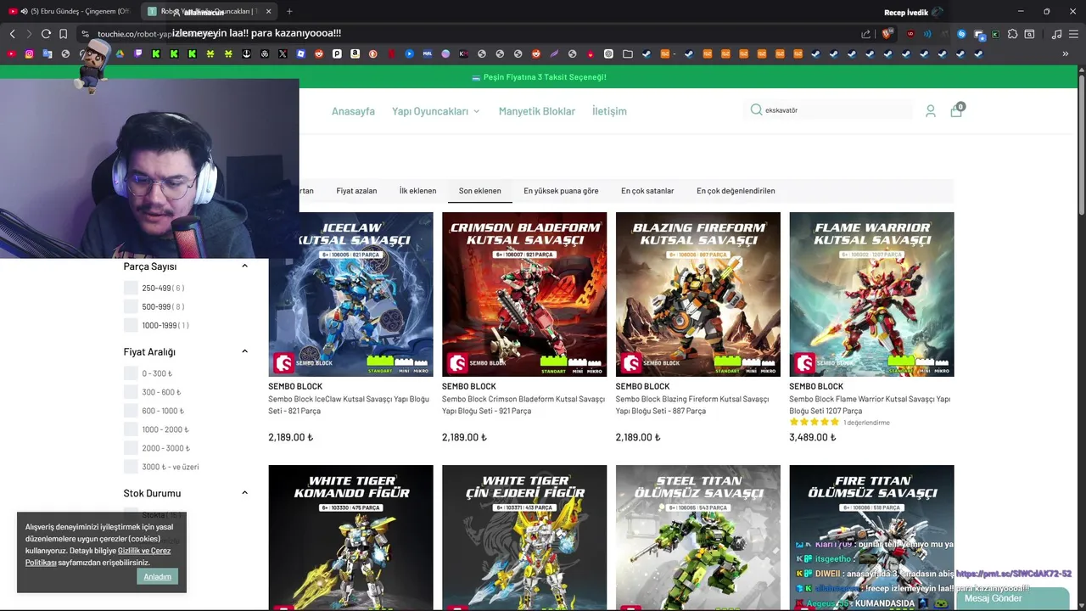The height and width of the screenshot is (611, 1086).
Task: Open the Google Drive bookmark icon
Action: tap(120, 53)
